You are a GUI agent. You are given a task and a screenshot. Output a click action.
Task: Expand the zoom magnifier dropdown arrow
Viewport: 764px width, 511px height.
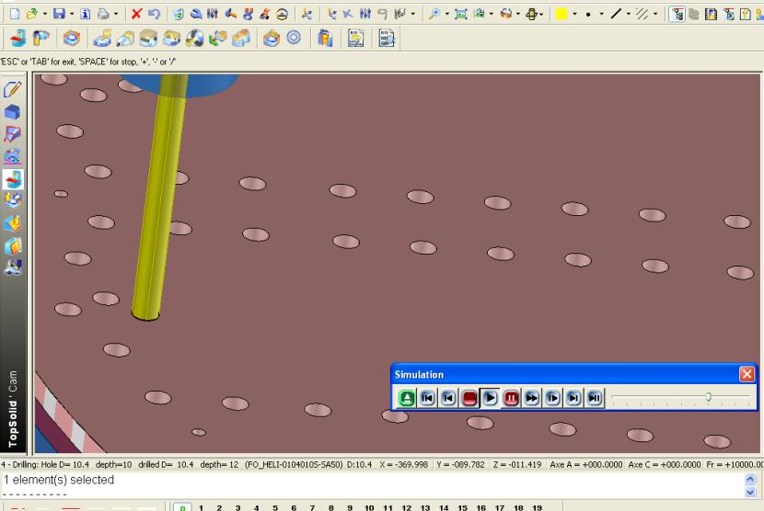pyautogui.click(x=446, y=14)
